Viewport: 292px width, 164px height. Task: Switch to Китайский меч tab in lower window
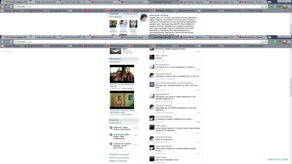(x=252, y=37)
